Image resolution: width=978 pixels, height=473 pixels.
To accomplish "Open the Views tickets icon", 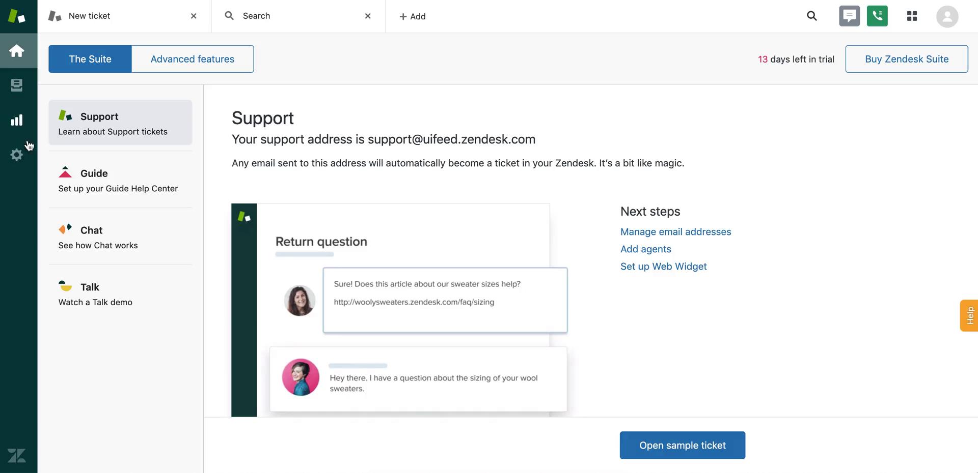I will (x=17, y=85).
